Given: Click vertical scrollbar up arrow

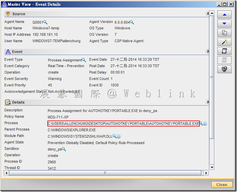Looking at the screenshot, I should [x=212, y=13].
